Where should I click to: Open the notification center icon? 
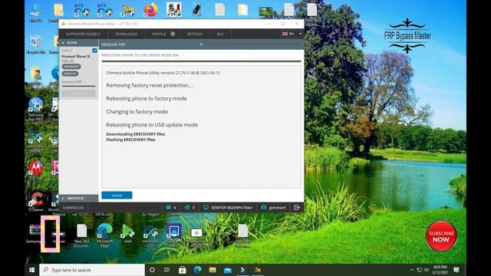click(456, 270)
